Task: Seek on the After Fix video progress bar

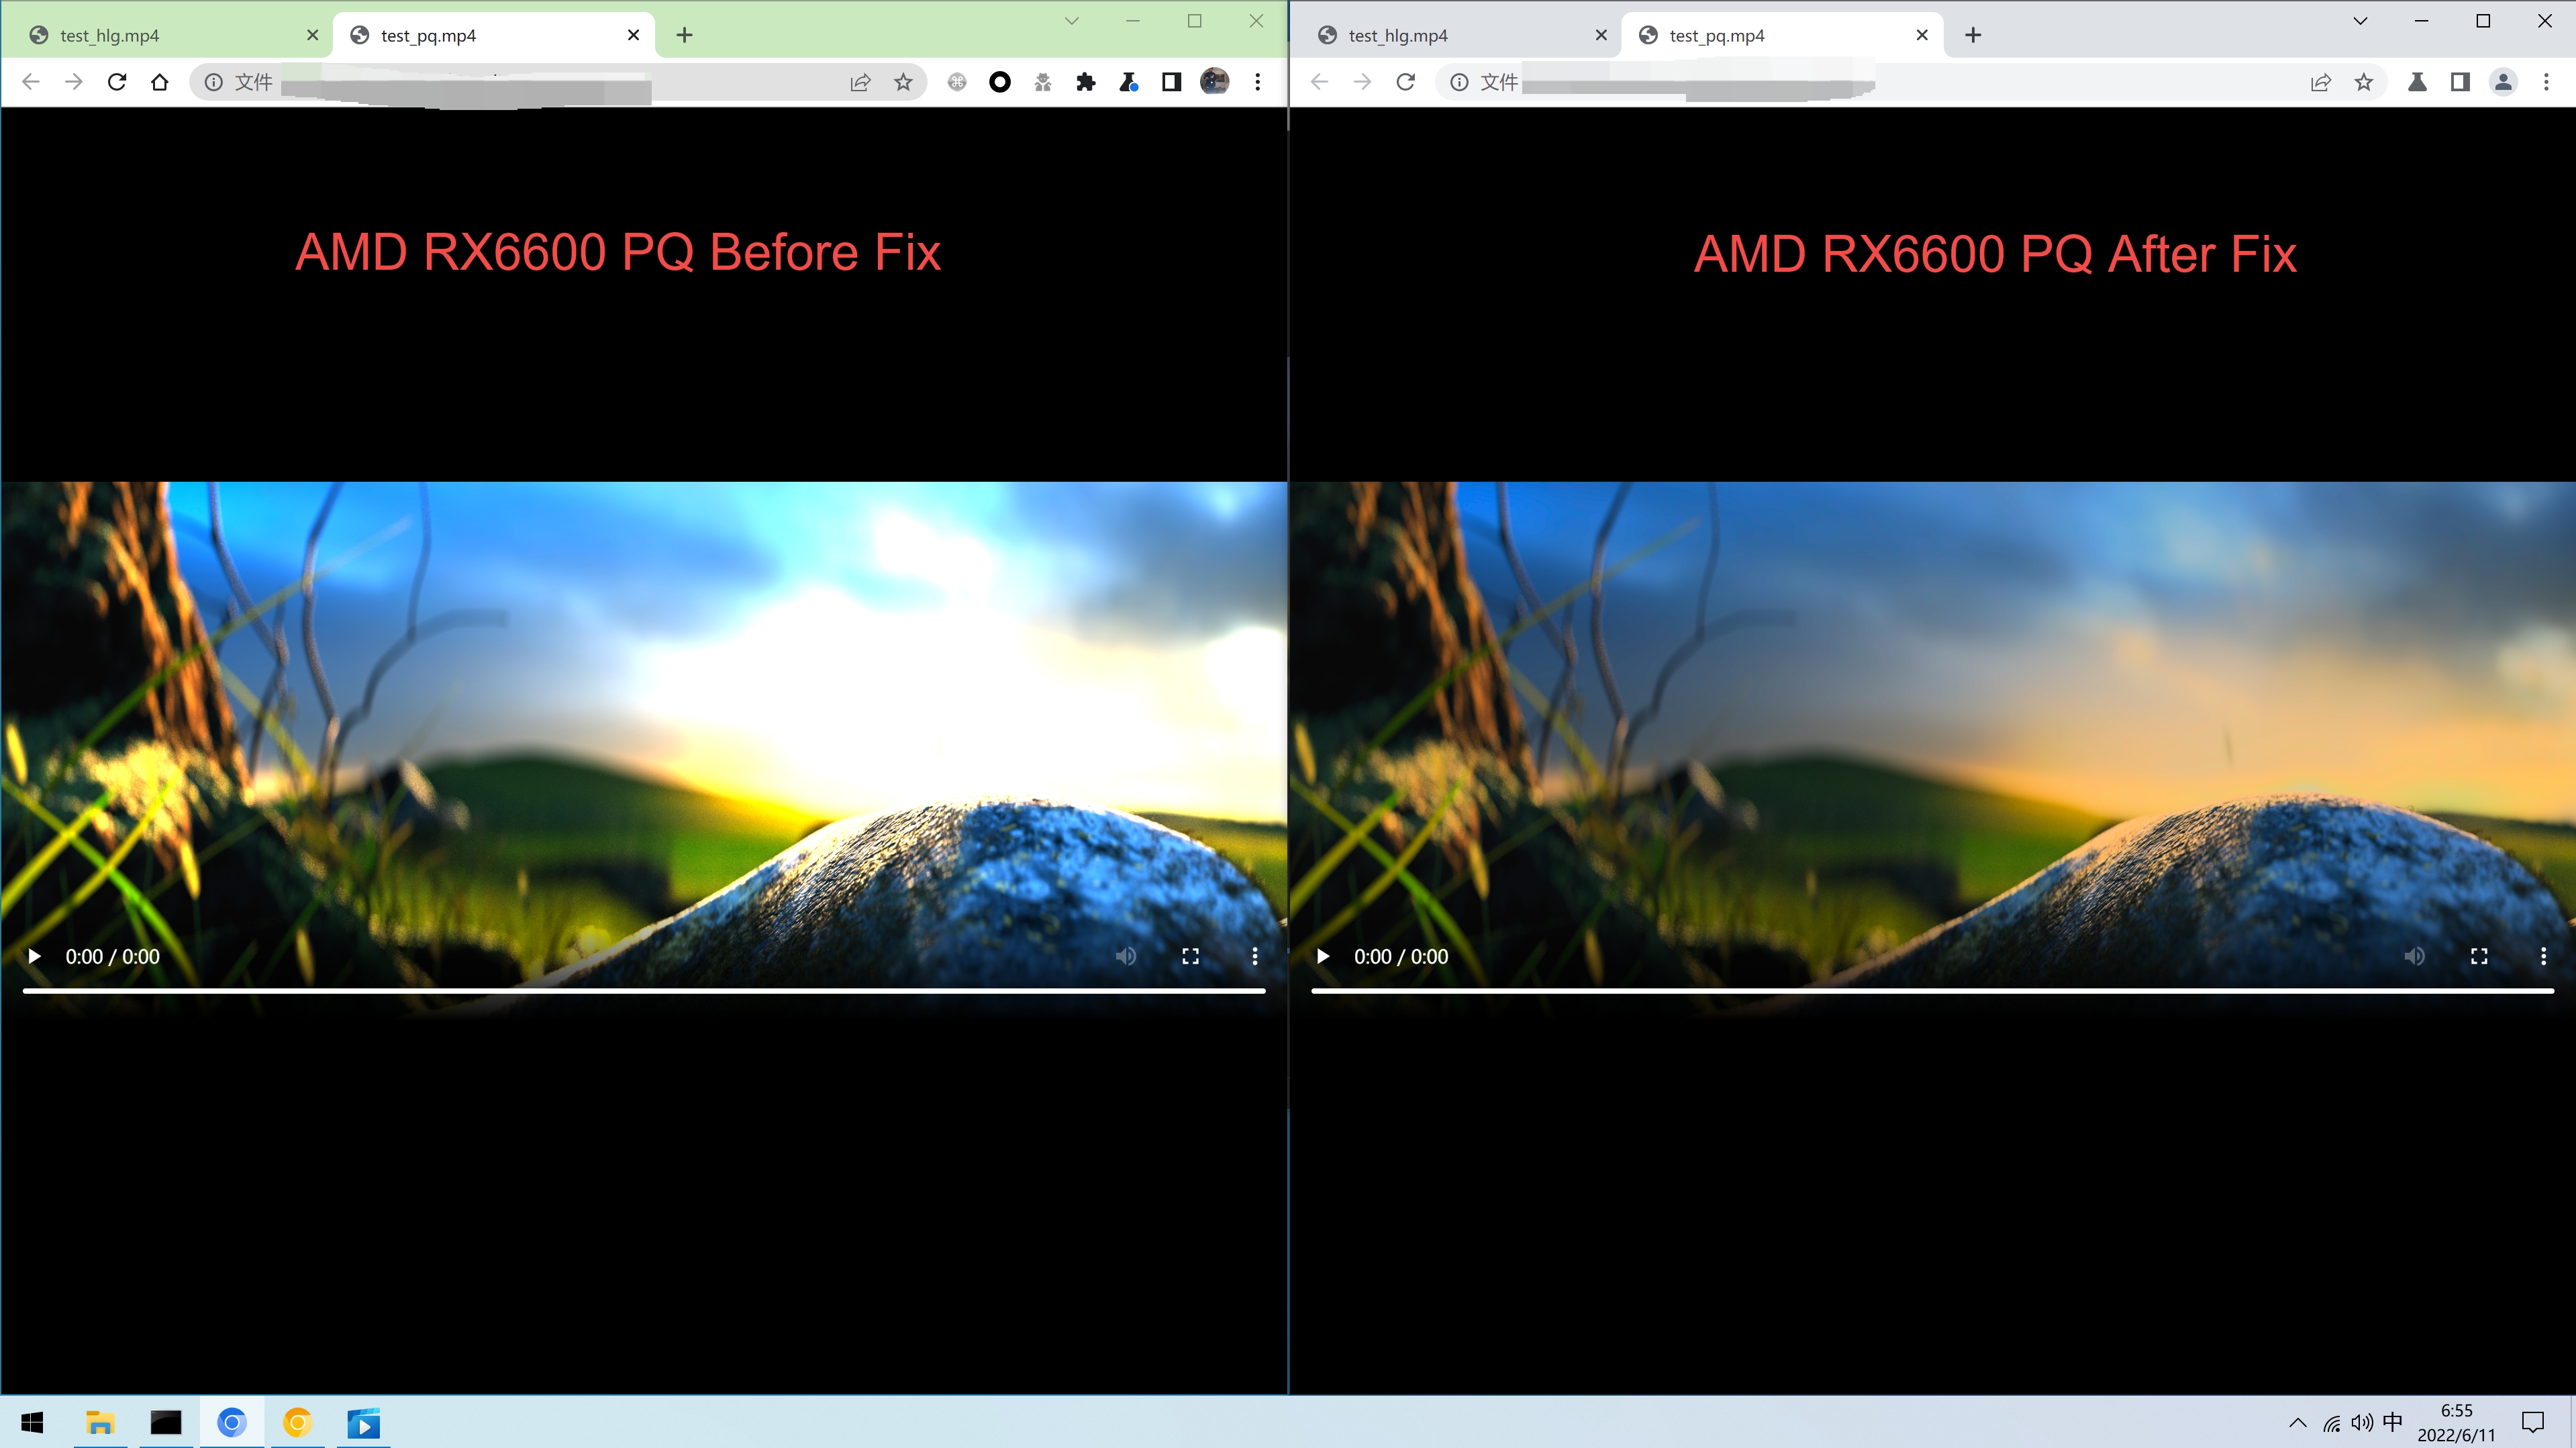Action: click(x=1933, y=991)
